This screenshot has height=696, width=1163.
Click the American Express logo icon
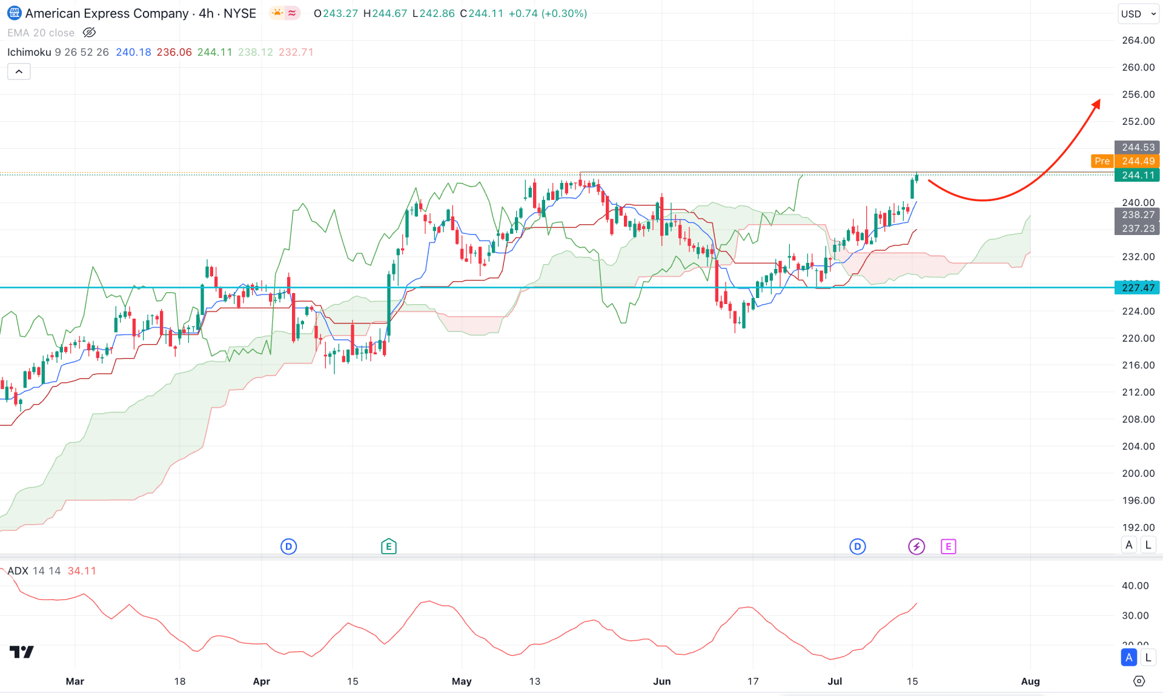point(14,13)
